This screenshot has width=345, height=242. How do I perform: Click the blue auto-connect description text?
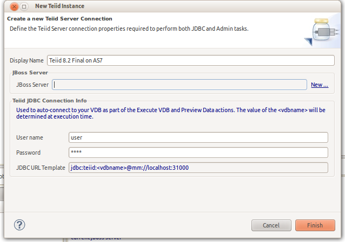(171, 113)
